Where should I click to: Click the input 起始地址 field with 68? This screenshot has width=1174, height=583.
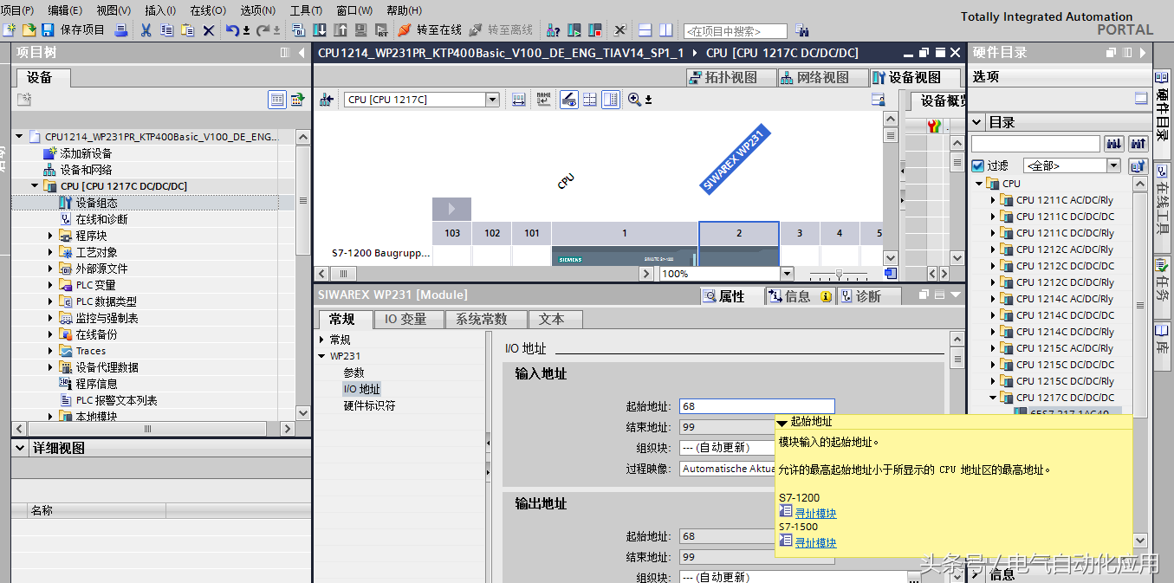coord(756,406)
